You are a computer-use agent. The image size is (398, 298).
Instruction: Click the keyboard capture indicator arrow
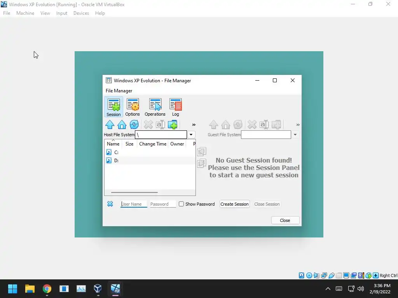(376, 275)
